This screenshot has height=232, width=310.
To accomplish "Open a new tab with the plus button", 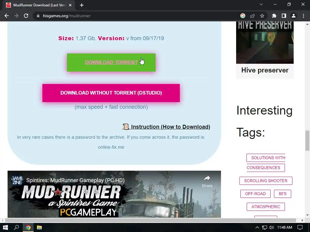I will click(x=82, y=5).
